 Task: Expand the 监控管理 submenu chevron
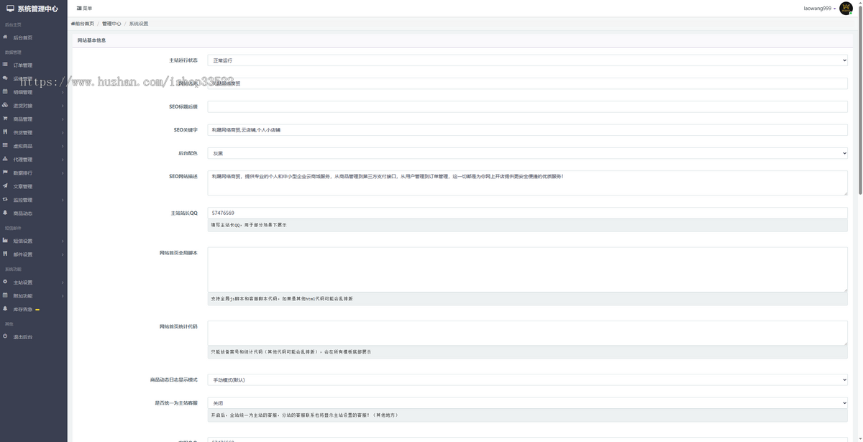pos(63,200)
